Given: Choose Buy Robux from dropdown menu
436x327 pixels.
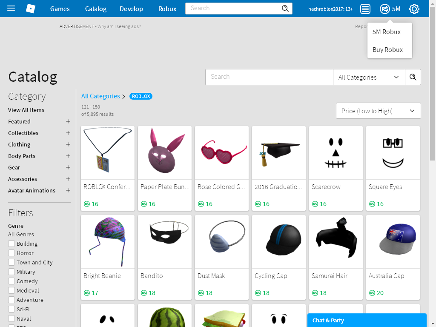Looking at the screenshot, I should [x=387, y=50].
